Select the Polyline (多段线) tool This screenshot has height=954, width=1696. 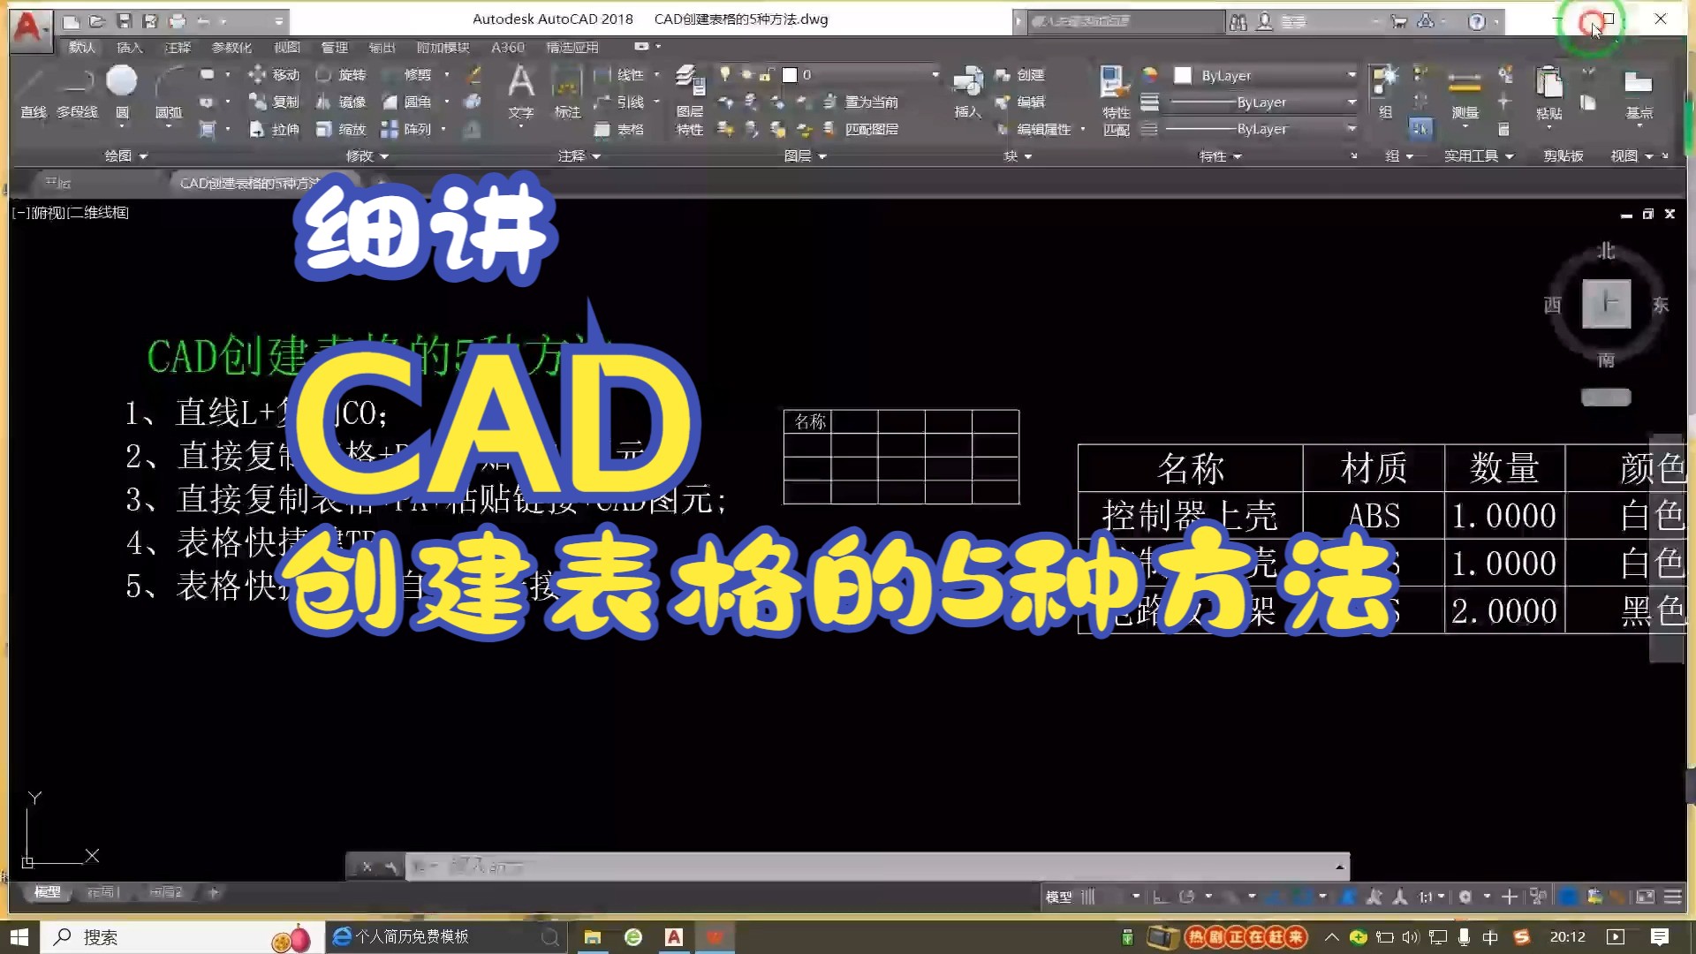click(x=77, y=92)
